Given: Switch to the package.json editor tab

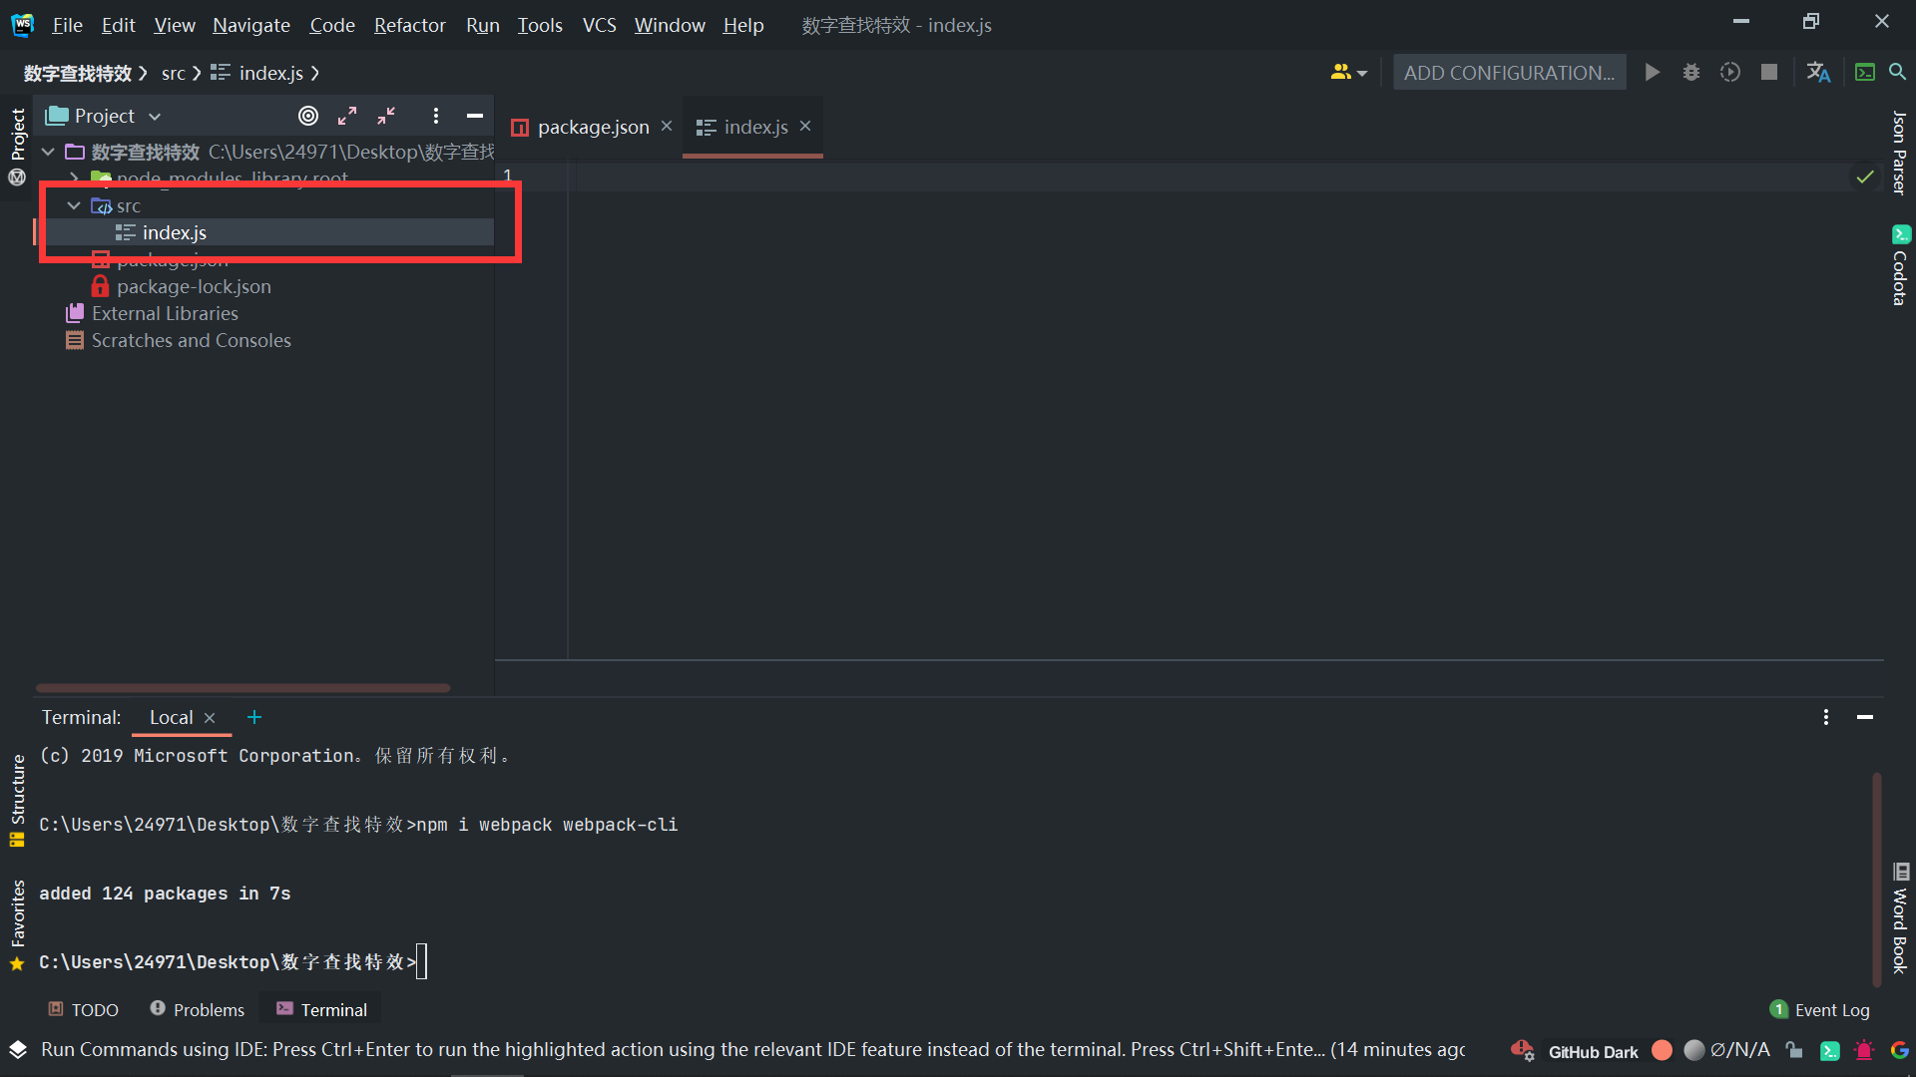Looking at the screenshot, I should (592, 127).
